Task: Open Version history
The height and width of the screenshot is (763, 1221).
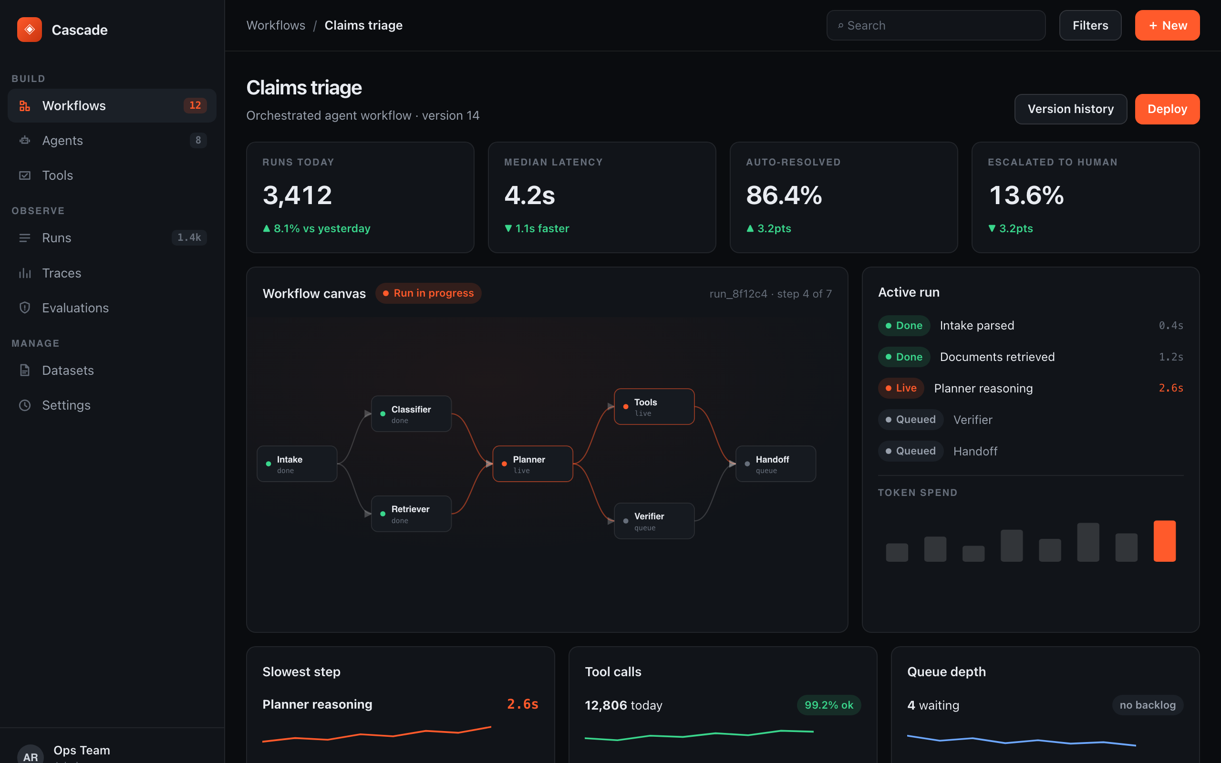Action: coord(1071,109)
